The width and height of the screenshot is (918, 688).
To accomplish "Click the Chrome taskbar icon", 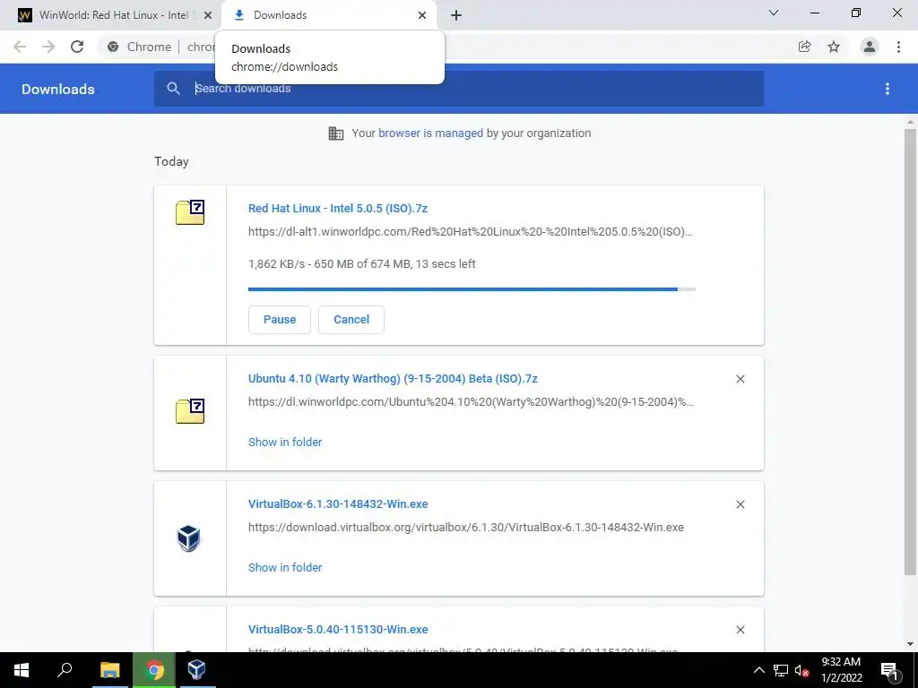I will [154, 670].
